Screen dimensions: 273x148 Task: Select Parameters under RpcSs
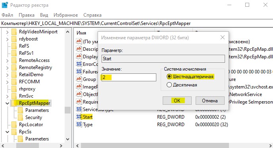tap(37, 139)
